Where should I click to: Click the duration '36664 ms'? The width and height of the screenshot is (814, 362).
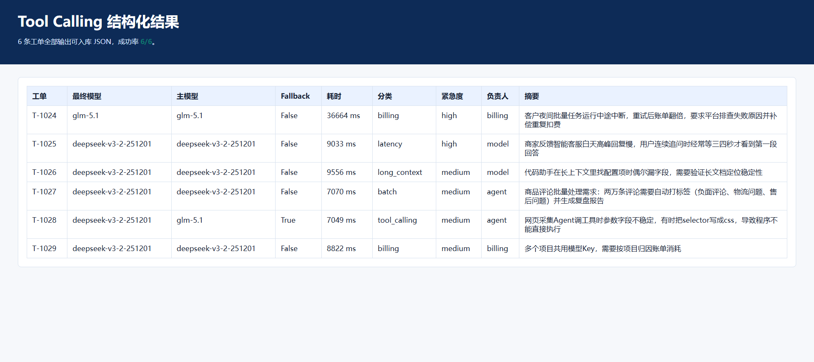(x=343, y=116)
